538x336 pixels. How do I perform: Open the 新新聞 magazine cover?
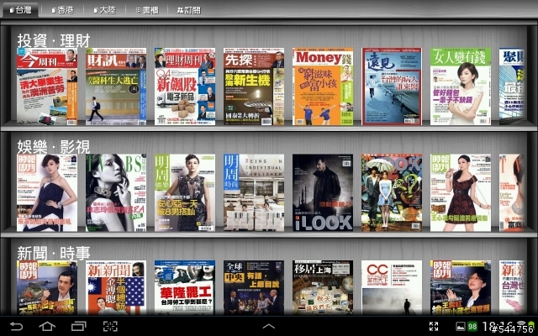[116, 287]
